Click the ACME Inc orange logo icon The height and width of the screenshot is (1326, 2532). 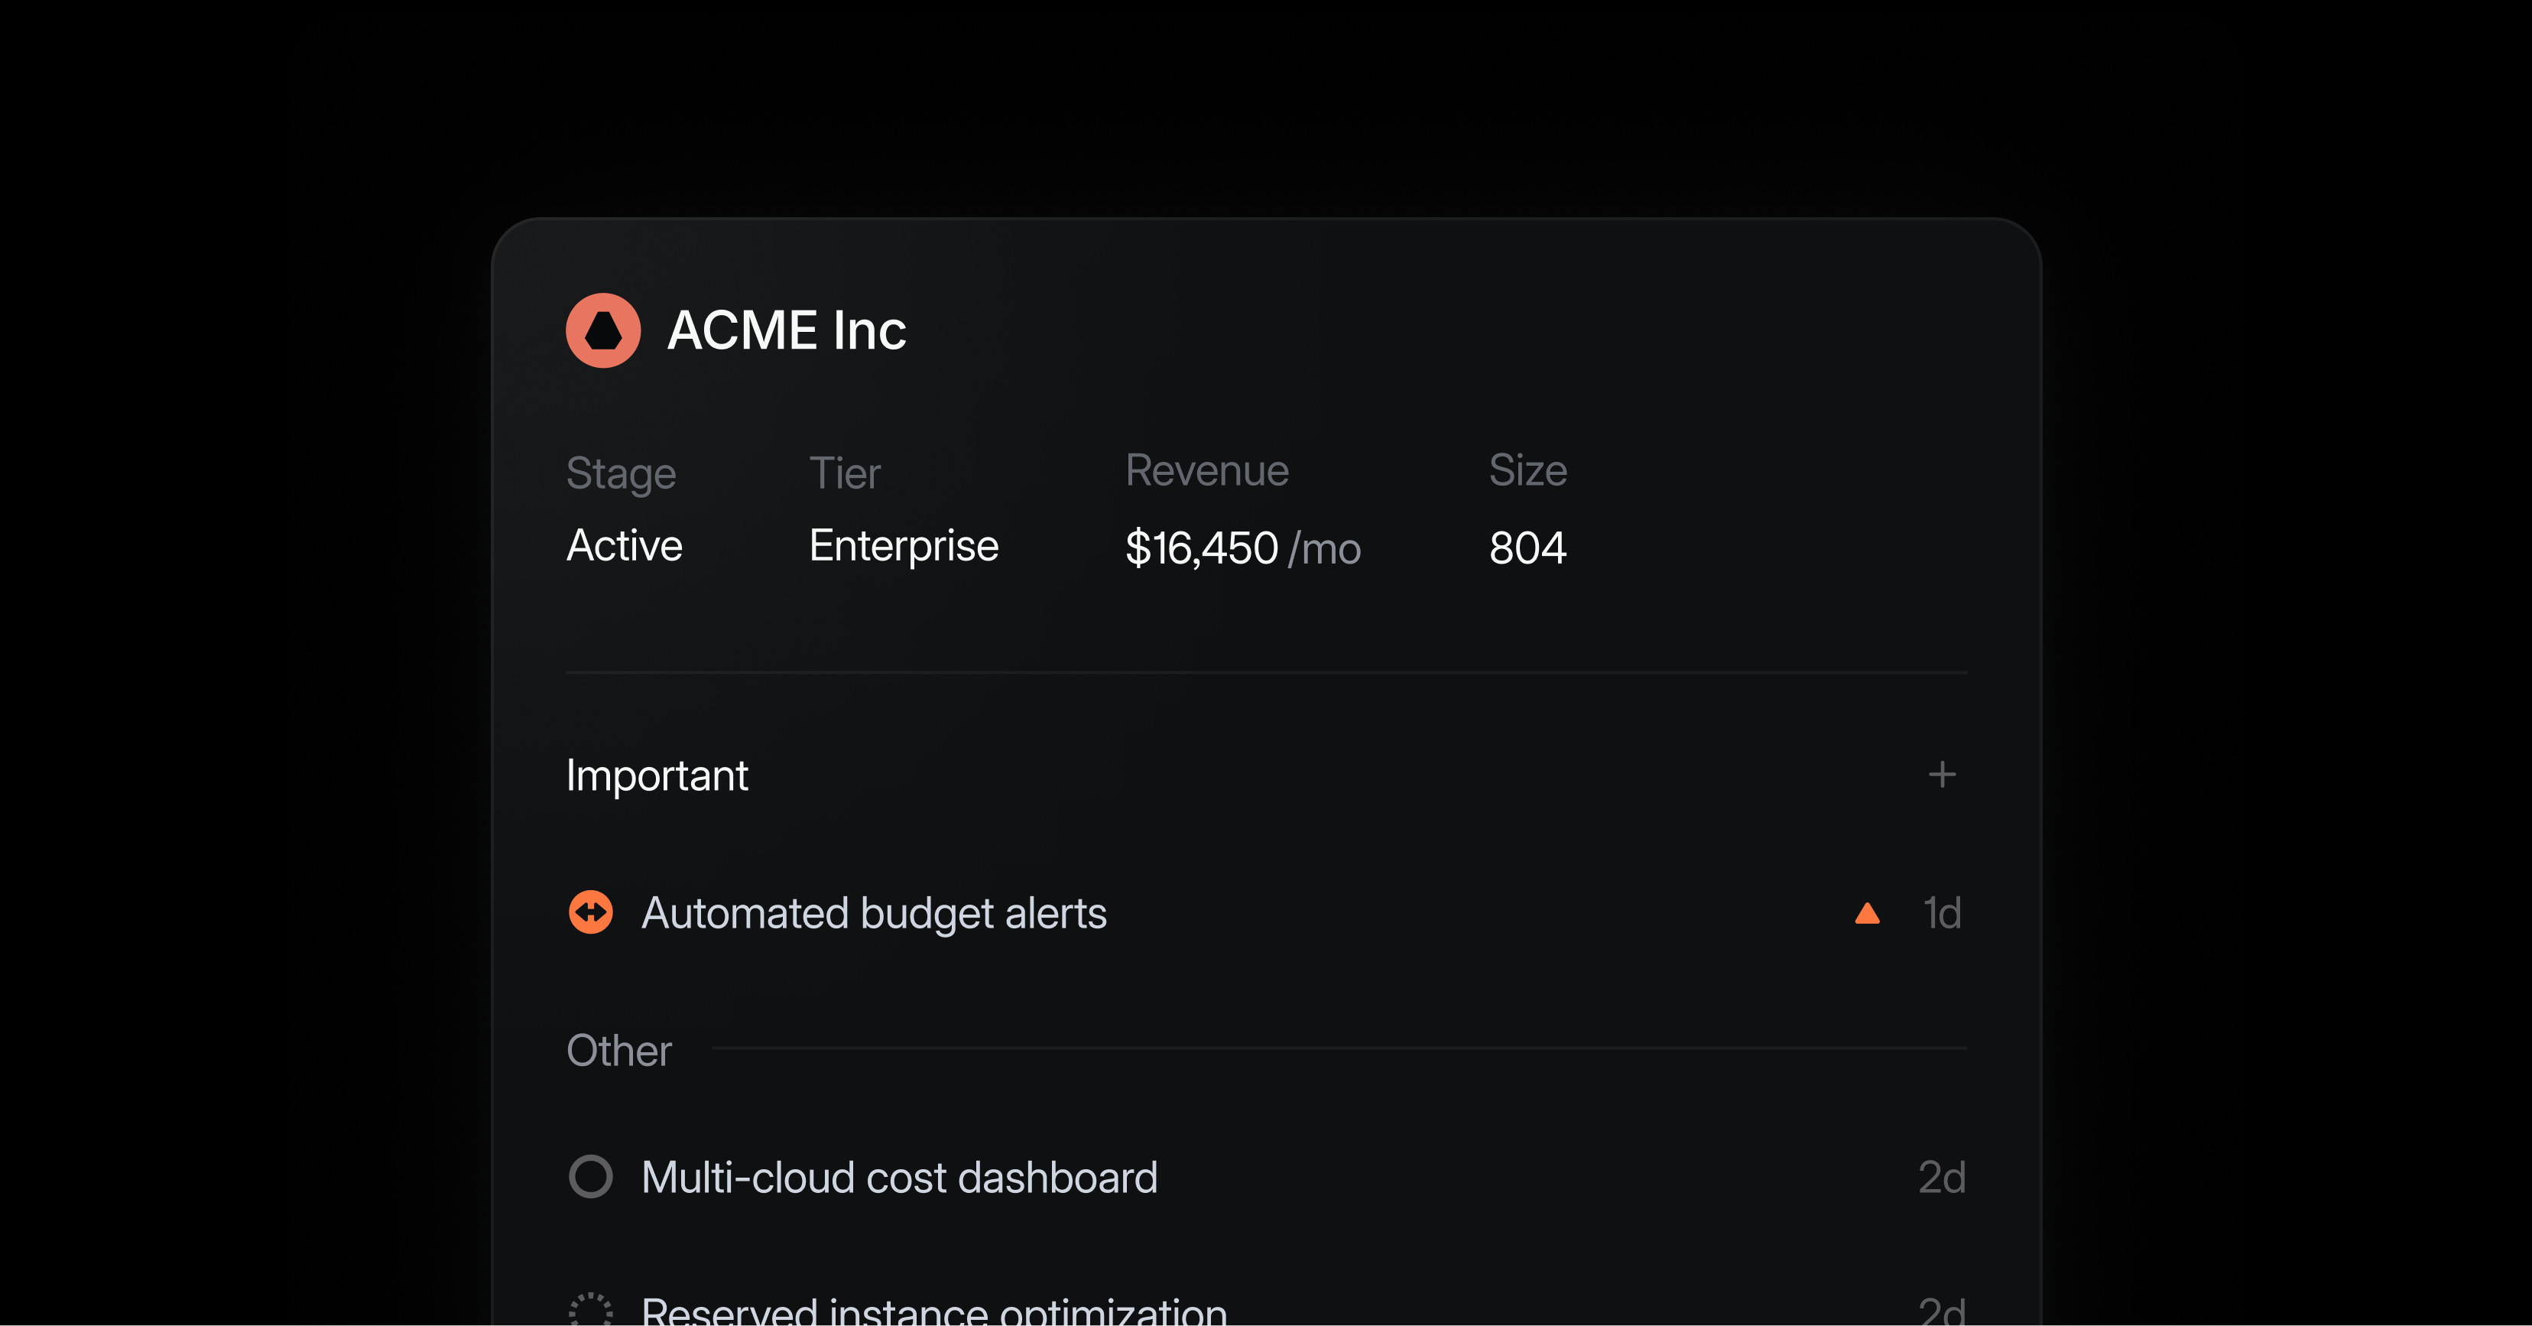tap(602, 330)
